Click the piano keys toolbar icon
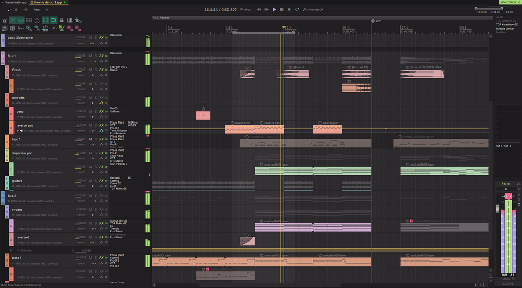This screenshot has height=288, width=522. 70,20
